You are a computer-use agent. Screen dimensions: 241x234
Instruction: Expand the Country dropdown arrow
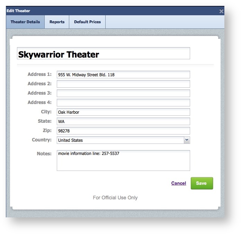187,140
